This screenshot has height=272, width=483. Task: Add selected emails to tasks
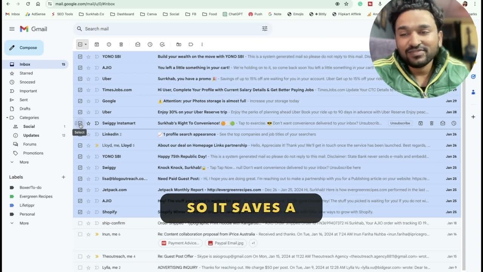coord(162,45)
